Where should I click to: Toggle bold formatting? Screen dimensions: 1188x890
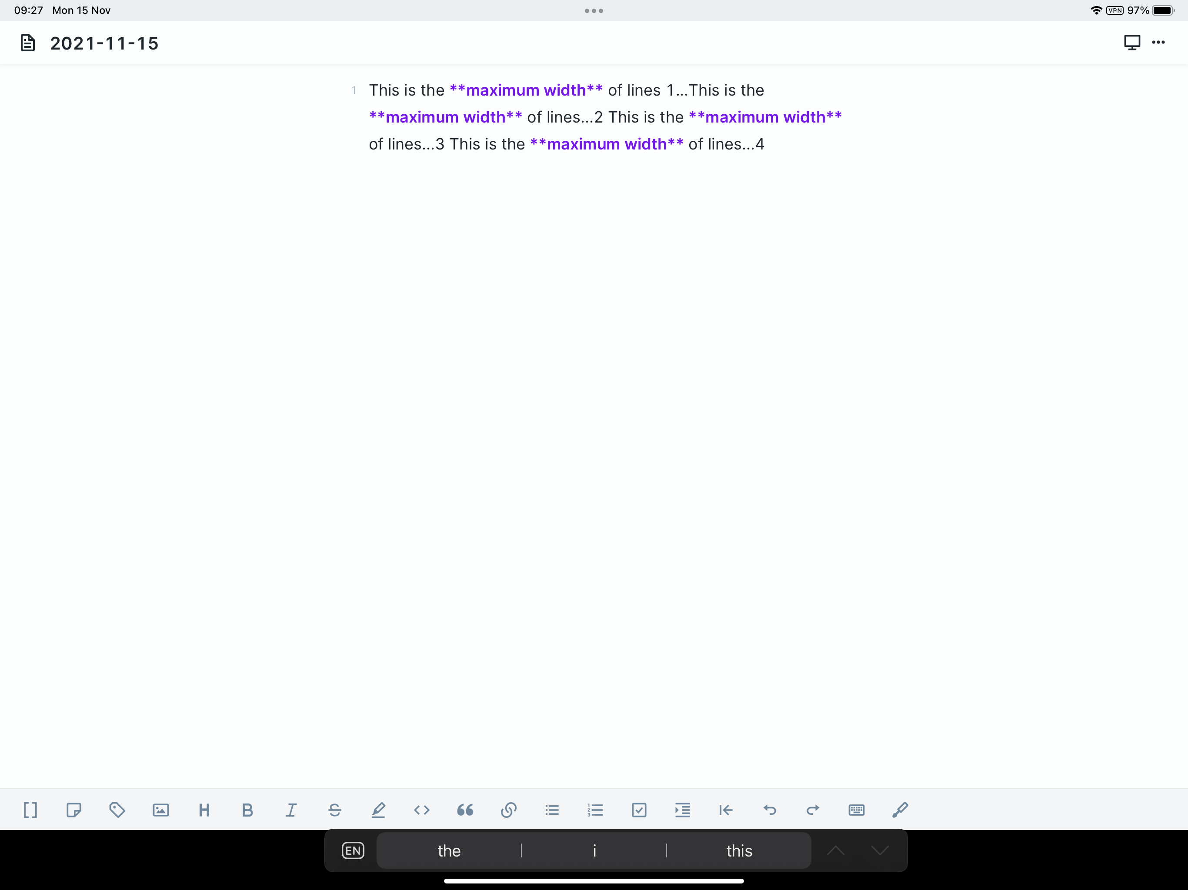(247, 810)
